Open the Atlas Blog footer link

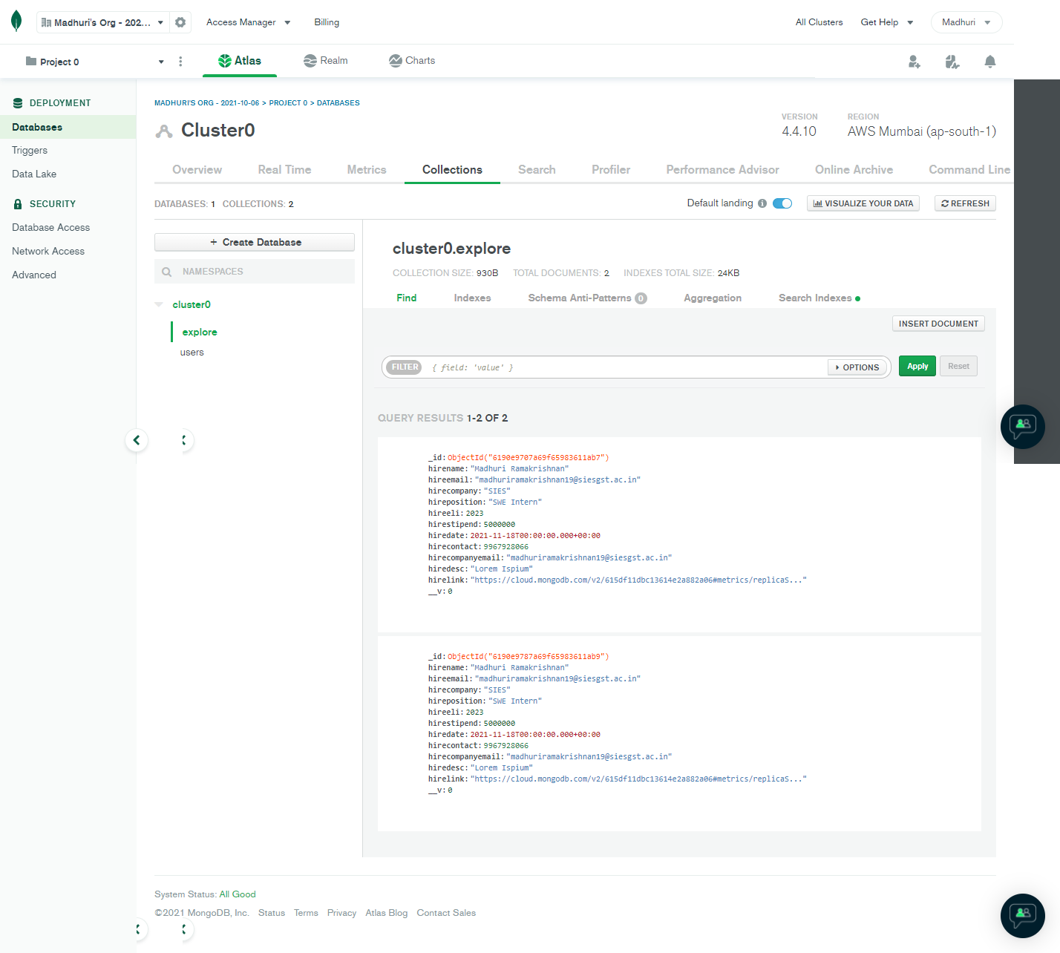tap(387, 913)
